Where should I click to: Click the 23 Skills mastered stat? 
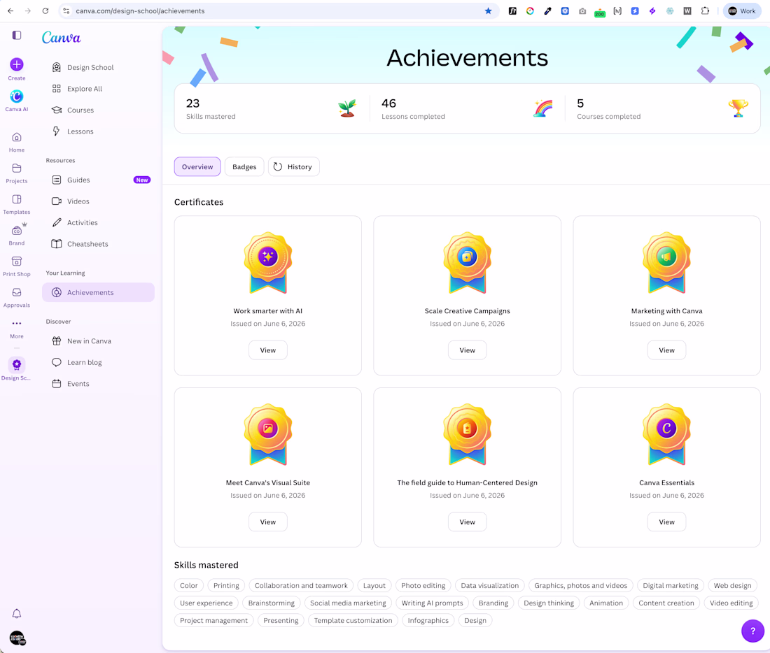(x=211, y=109)
